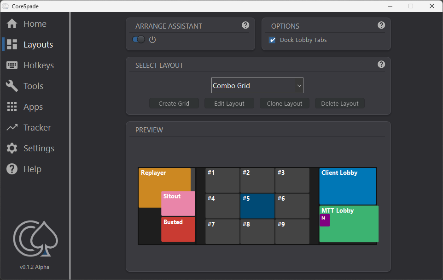Minimize the CoreSpade window
Image resolution: width=443 pixels, height=280 pixels.
390,6
